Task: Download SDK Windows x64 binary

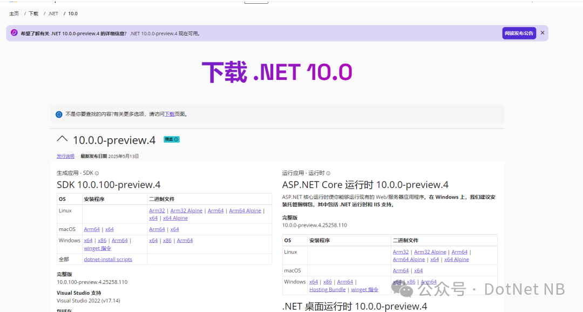Action: click(x=153, y=241)
